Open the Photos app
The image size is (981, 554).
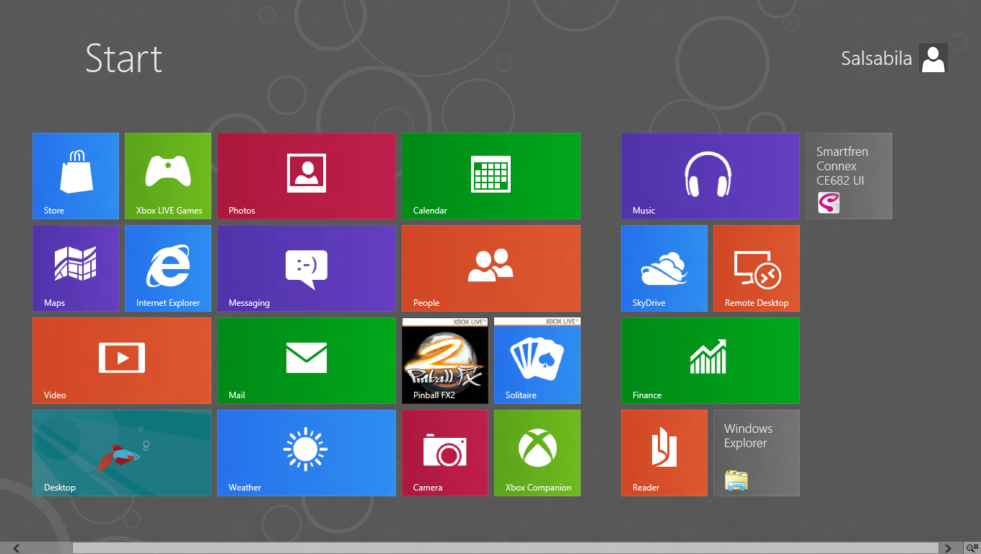coord(306,175)
